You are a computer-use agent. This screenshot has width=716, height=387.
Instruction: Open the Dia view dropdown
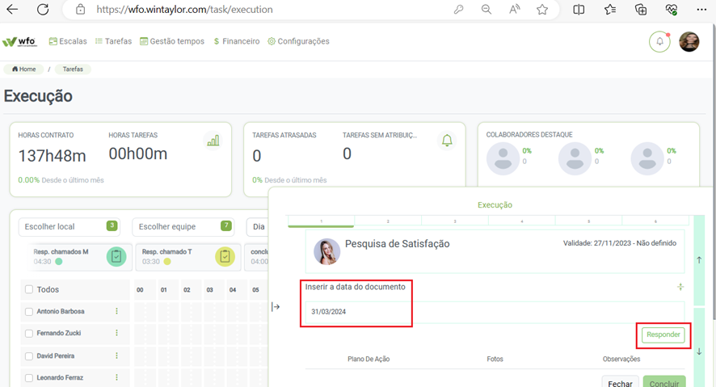pos(259,227)
